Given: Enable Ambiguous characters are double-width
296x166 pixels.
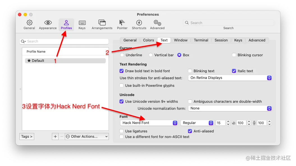Looking at the screenshot, I should pyautogui.click(x=190, y=102).
